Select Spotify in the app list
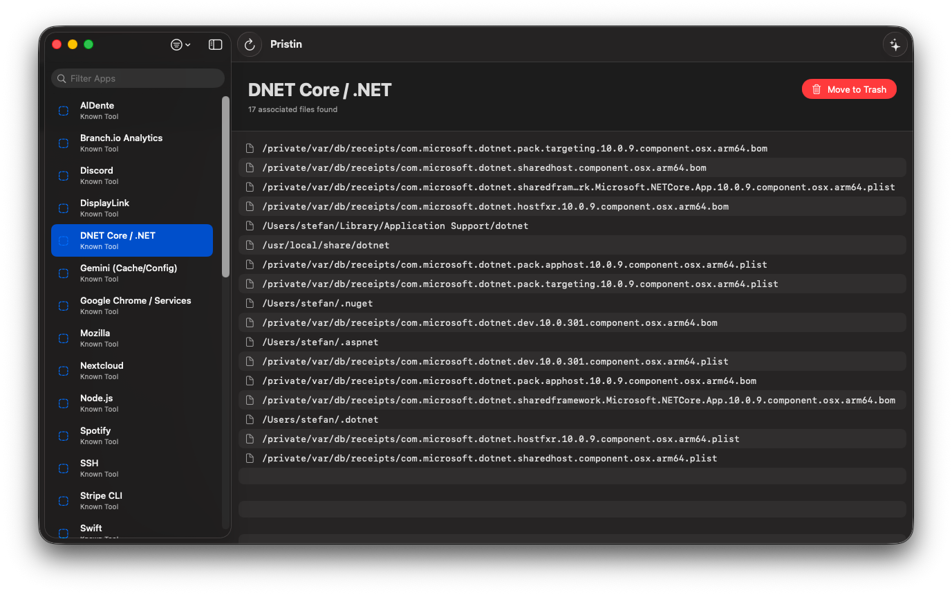Screen dimensions: 952x595 (132, 436)
